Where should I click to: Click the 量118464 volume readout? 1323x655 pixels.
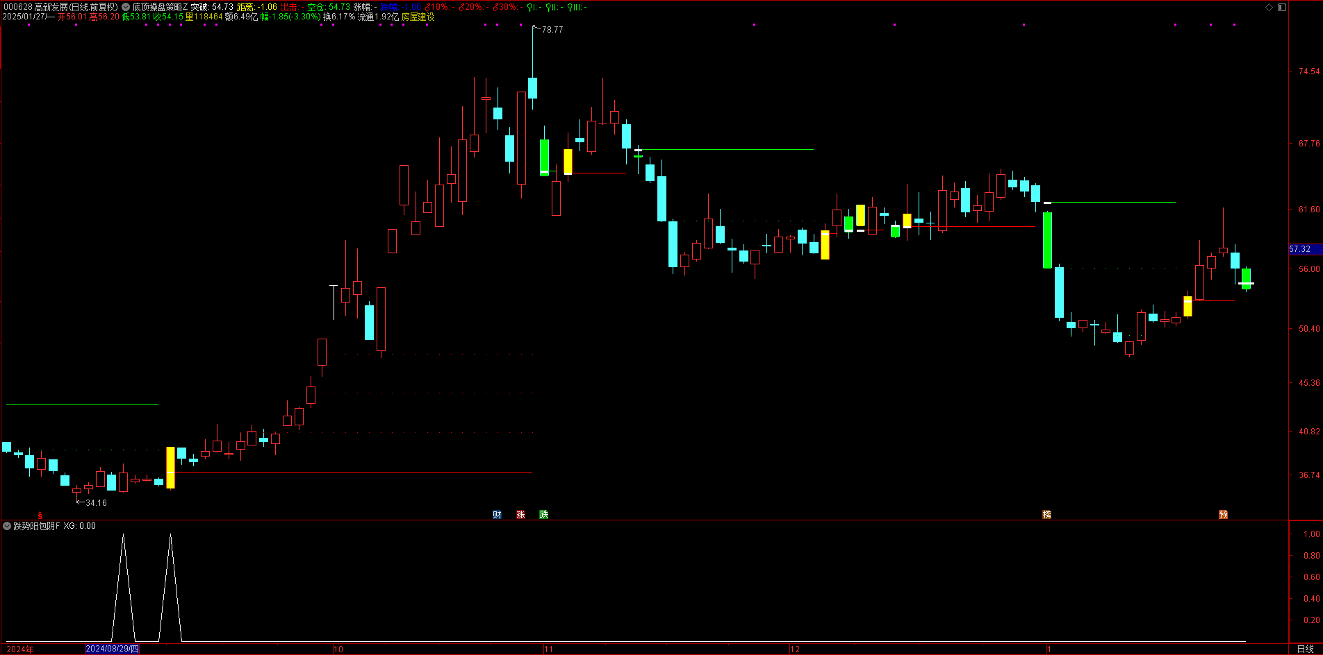[204, 17]
